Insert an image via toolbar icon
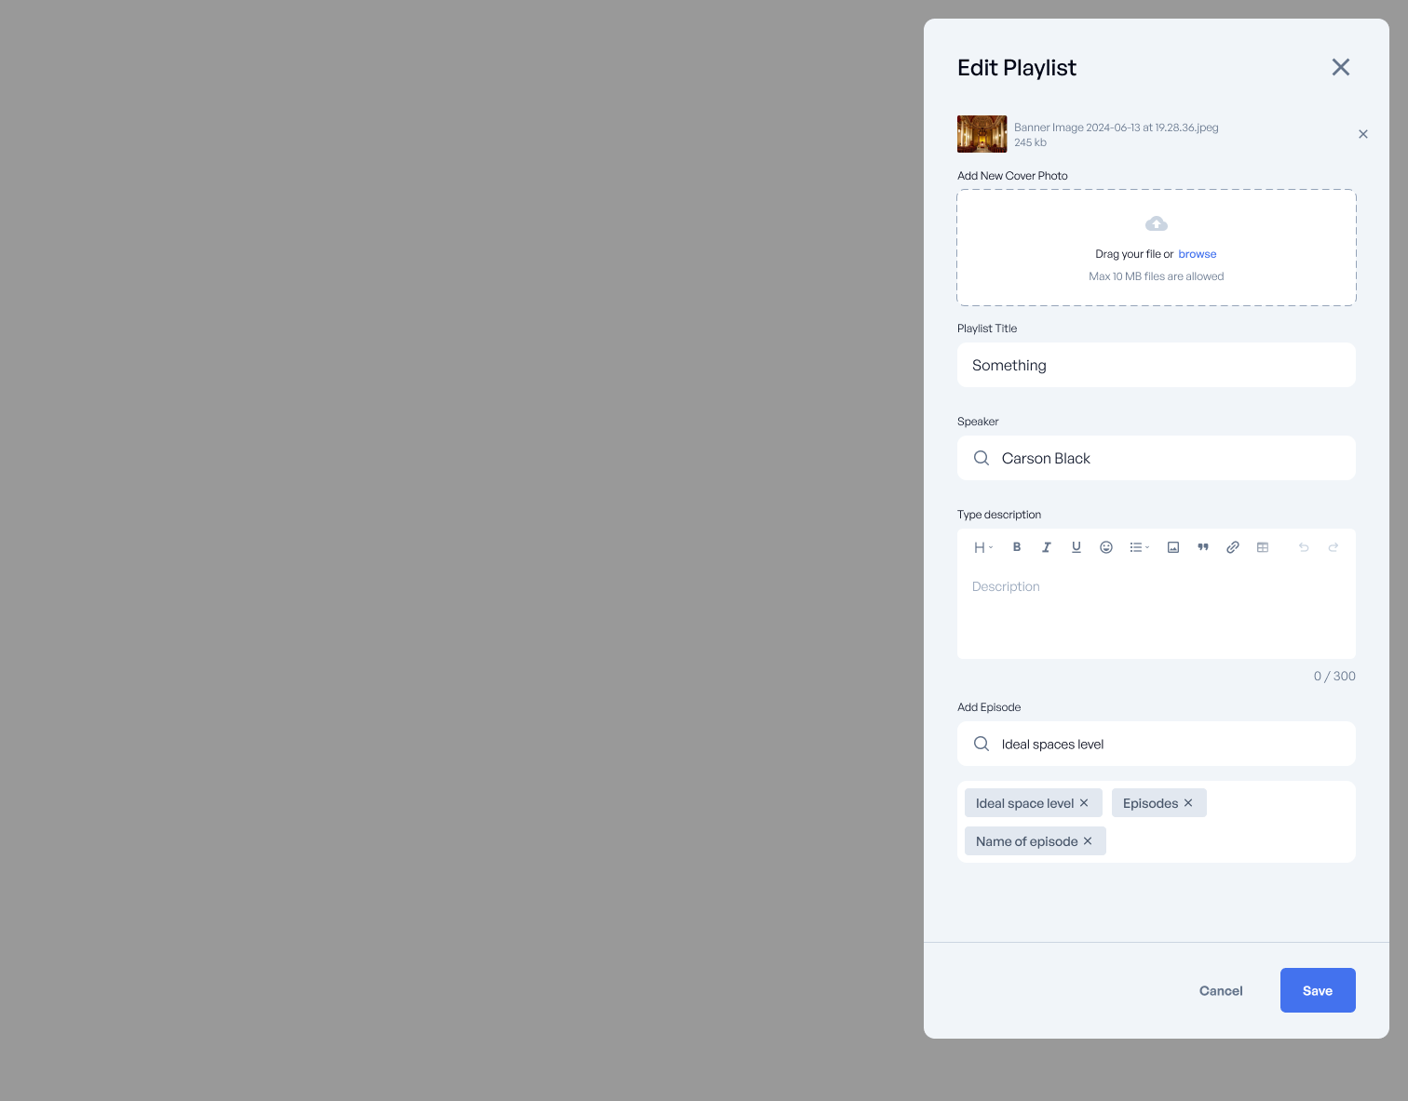Screen dimensions: 1408x1101 [1173, 547]
